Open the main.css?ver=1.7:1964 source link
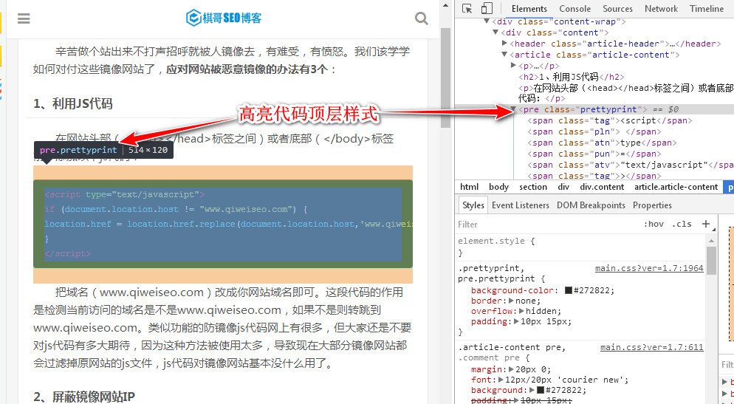This screenshot has height=404, width=734. [649, 268]
